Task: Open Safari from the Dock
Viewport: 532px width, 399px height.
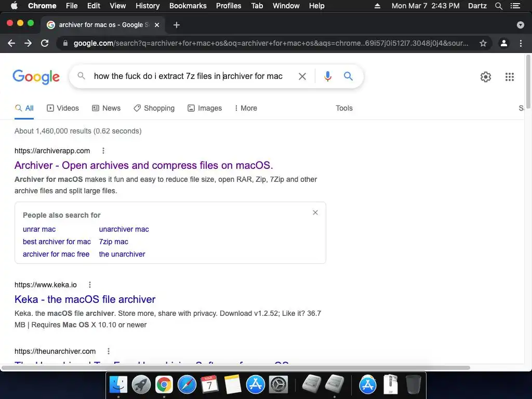Action: point(187,385)
